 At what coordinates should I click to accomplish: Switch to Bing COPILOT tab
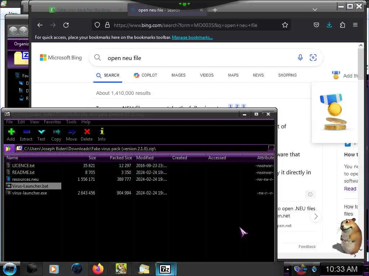tap(145, 75)
